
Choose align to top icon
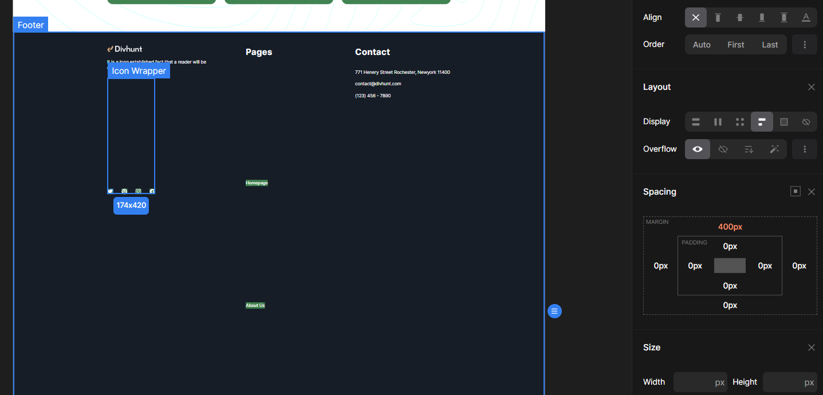coord(718,17)
